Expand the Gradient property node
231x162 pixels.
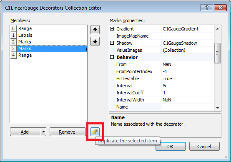(112, 29)
